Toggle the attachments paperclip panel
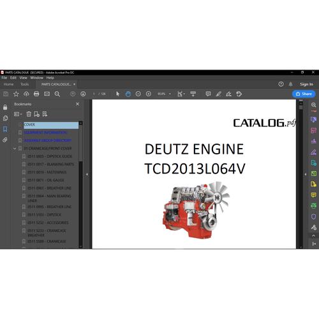 tap(5, 140)
